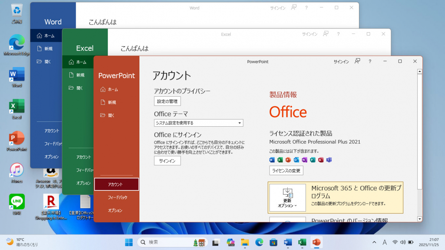445x250 pixels.
Task: Open the Update Options (更新オプション) dropdown button
Action: pyautogui.click(x=288, y=198)
